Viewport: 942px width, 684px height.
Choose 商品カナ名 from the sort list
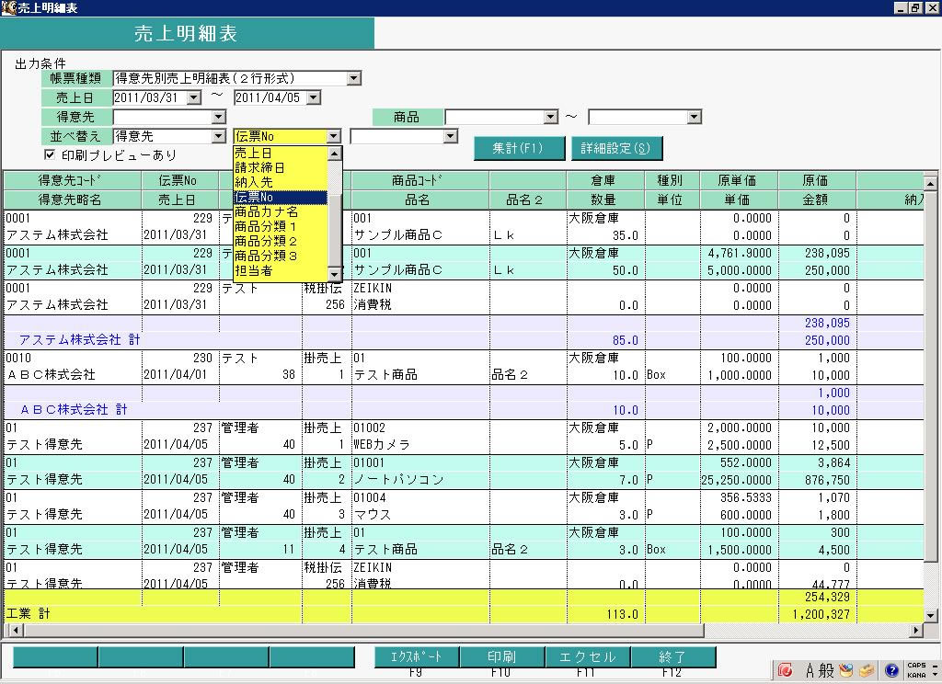(281, 211)
